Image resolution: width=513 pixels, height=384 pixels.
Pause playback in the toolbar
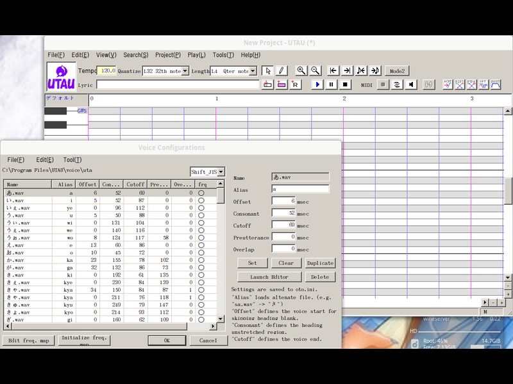coord(332,84)
